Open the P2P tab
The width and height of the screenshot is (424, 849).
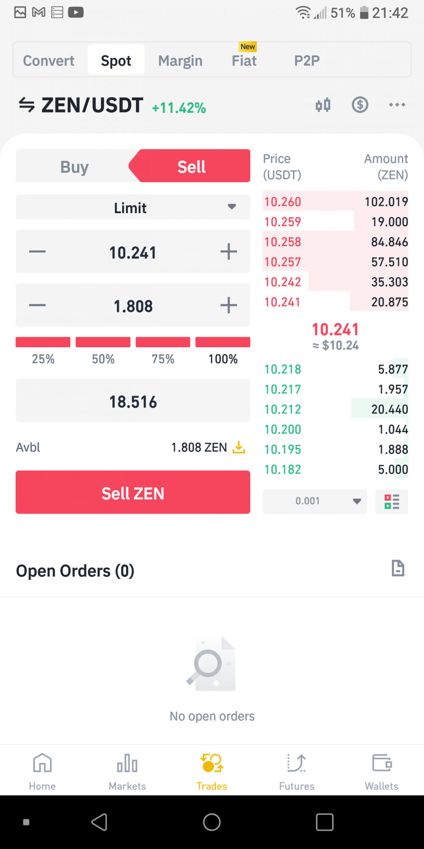(x=307, y=61)
